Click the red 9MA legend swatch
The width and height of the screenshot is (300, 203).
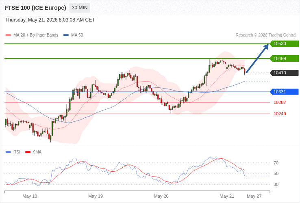coord(28,152)
